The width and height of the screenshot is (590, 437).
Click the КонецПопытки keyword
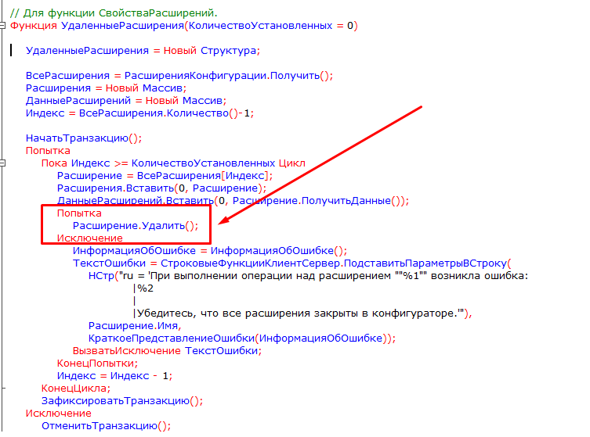point(97,364)
